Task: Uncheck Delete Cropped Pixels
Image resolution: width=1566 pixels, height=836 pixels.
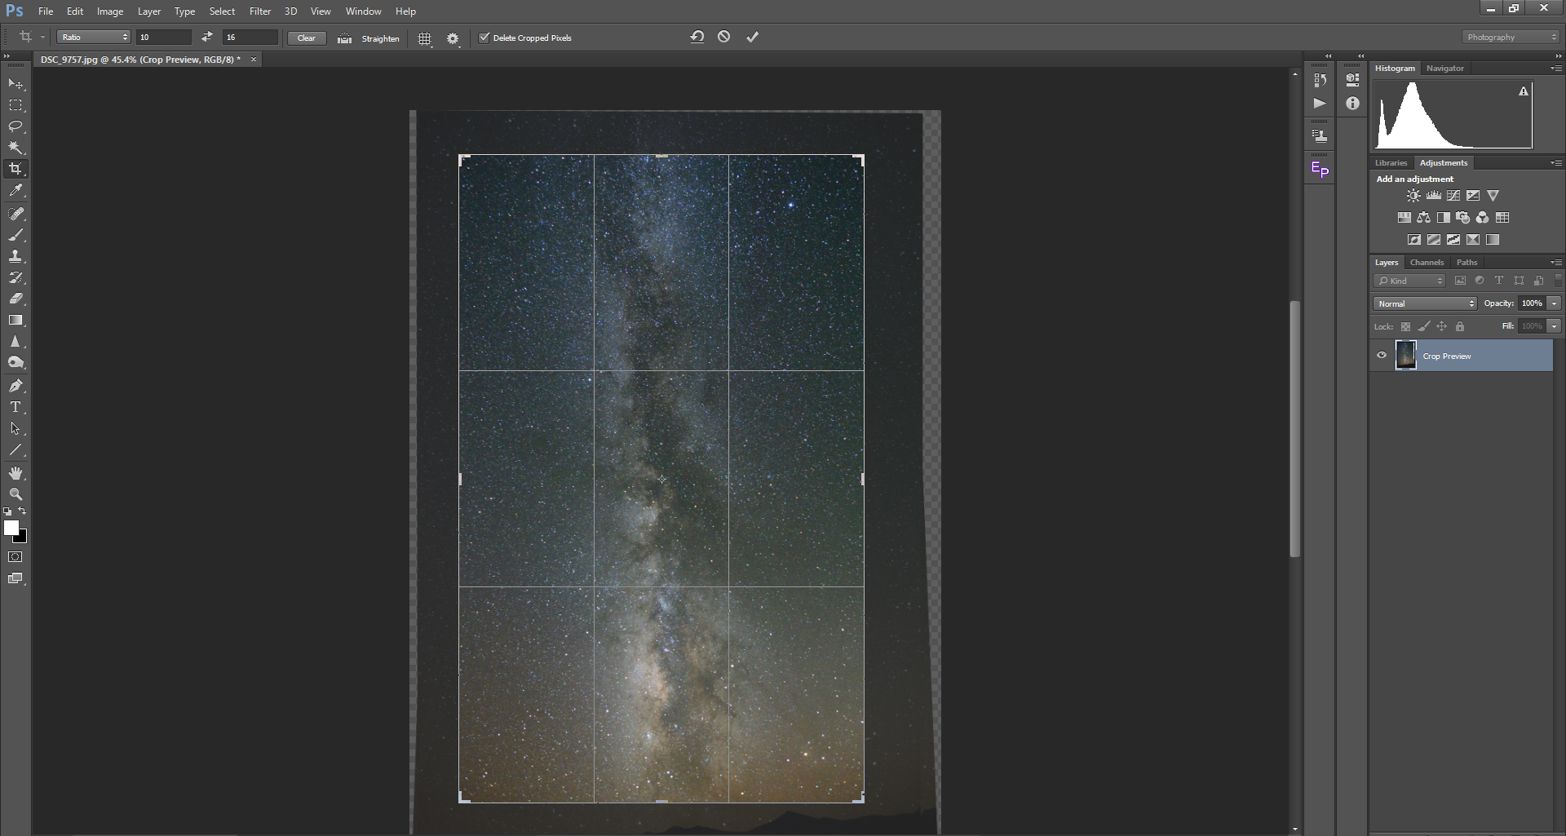Action: coord(484,38)
